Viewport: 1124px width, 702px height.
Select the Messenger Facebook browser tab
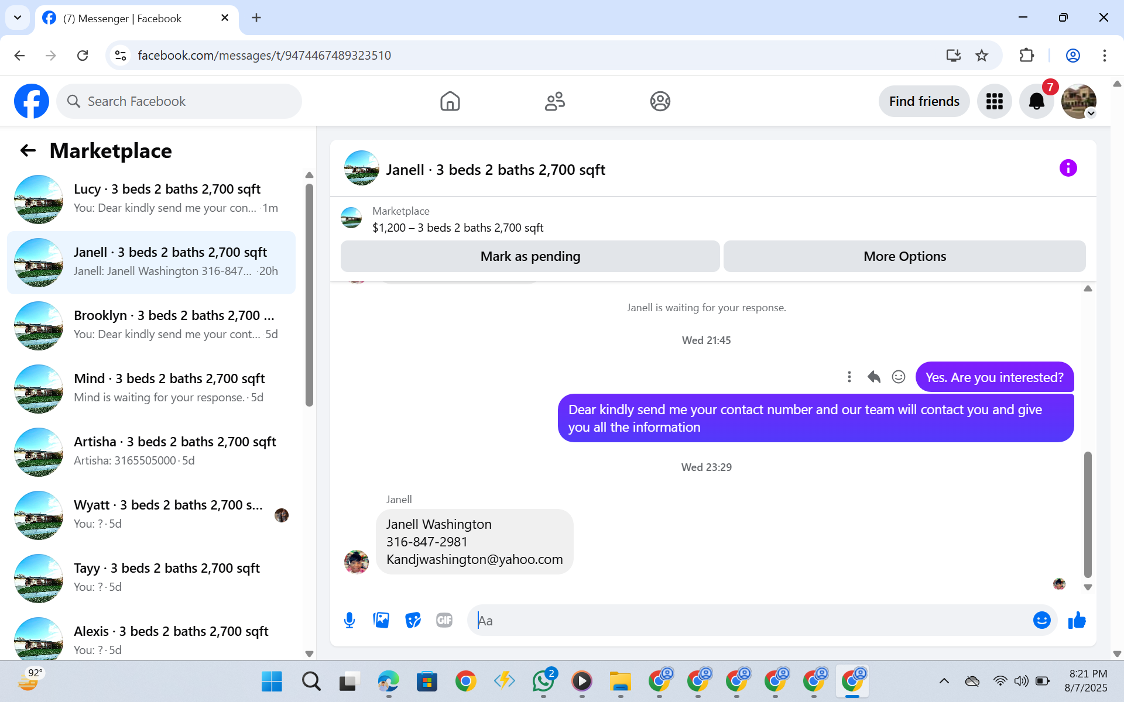click(x=136, y=19)
